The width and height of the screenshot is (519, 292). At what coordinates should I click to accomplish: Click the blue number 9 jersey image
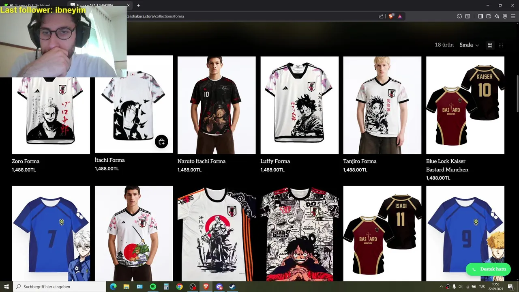[465, 234]
